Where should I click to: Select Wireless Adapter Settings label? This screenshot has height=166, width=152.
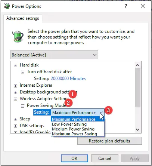(44, 99)
